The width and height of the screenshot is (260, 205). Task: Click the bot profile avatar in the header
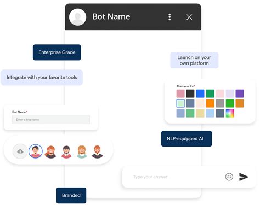(77, 17)
